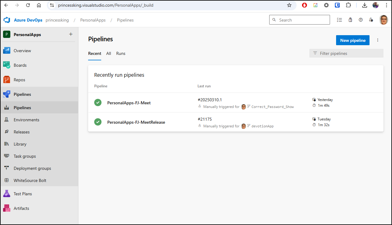This screenshot has width=392, height=225.
Task: Click the Tuesday run date
Action: [324, 119]
